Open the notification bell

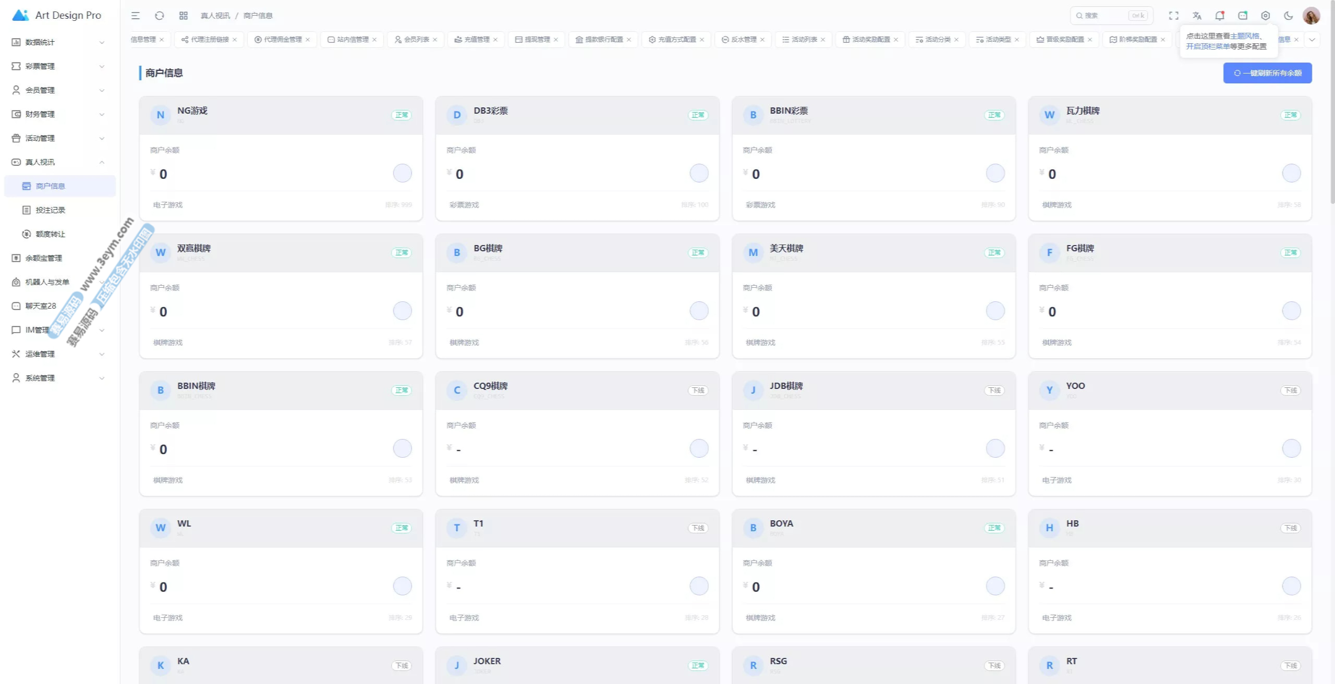1220,16
